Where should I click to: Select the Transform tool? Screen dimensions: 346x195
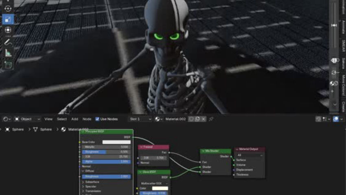point(8,30)
